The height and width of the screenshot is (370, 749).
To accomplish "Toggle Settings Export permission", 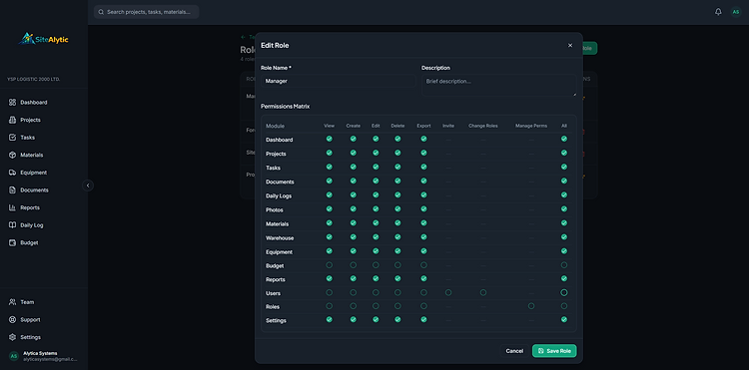I will 423,319.
